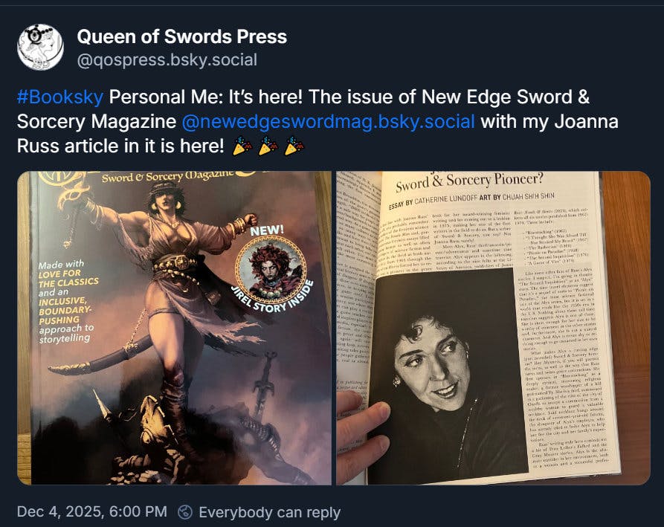The height and width of the screenshot is (527, 664).
Task: Open Queen of Swords Press avatar
Action: [x=41, y=48]
